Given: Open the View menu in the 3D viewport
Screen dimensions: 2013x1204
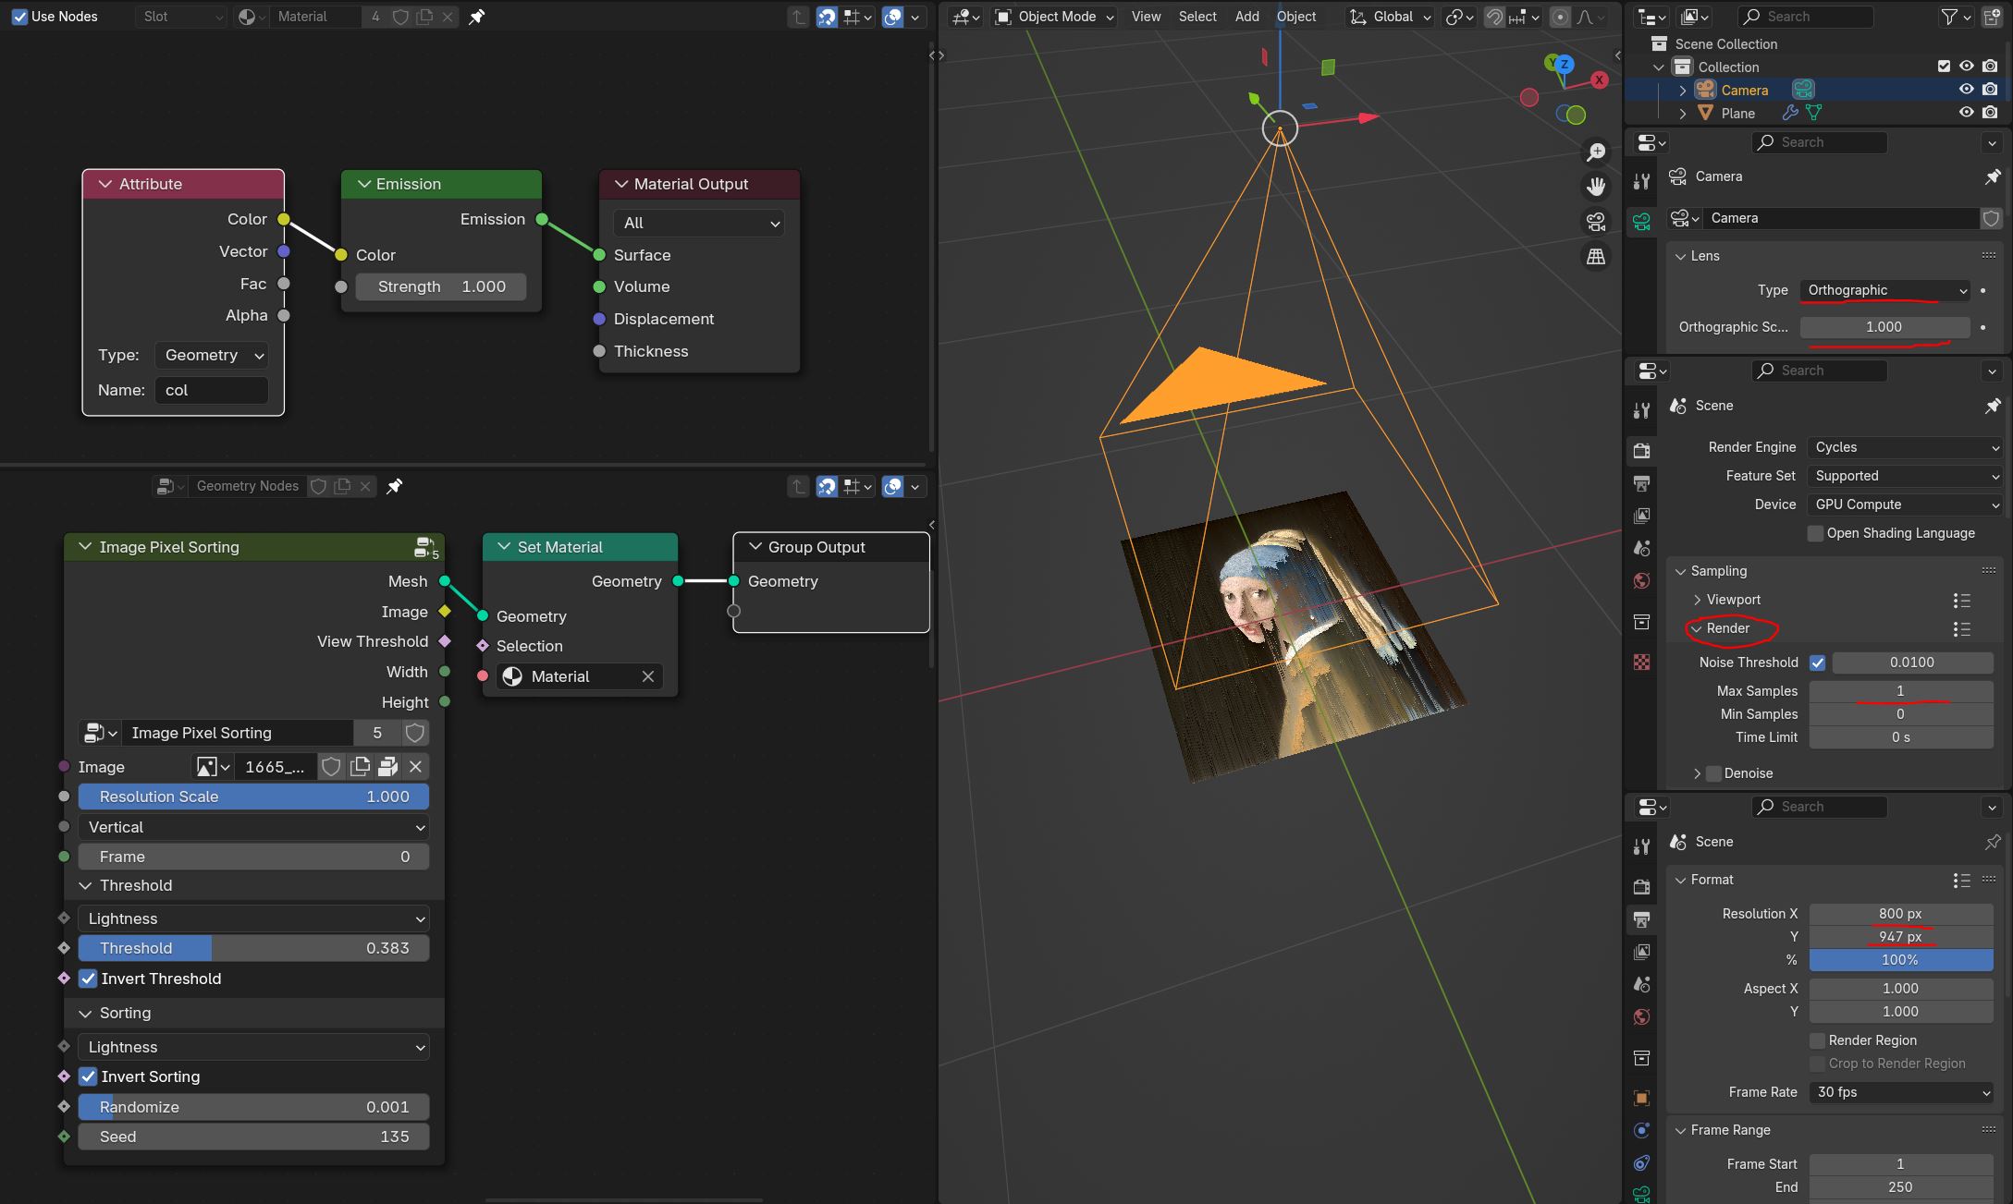Looking at the screenshot, I should pos(1146,17).
